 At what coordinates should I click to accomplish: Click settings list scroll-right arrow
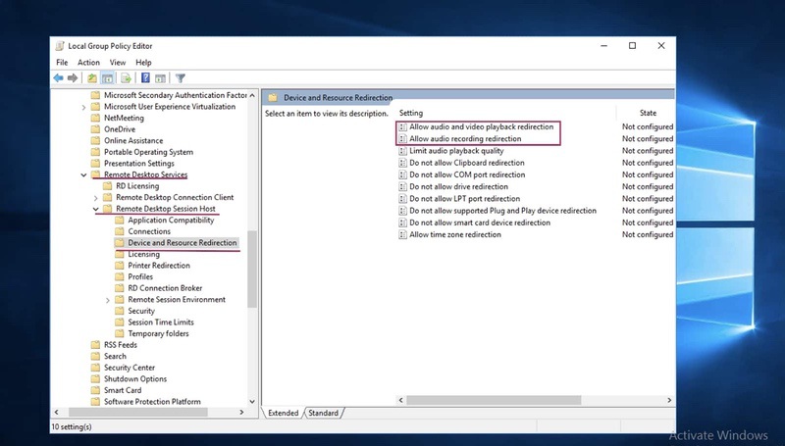[669, 401]
